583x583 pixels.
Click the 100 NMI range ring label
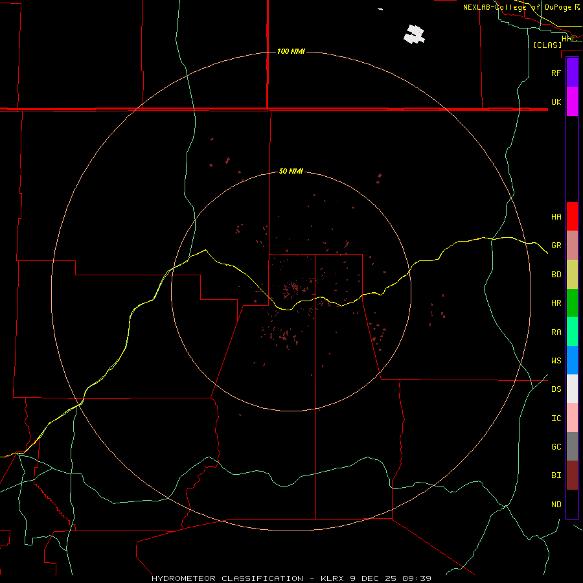coord(291,51)
